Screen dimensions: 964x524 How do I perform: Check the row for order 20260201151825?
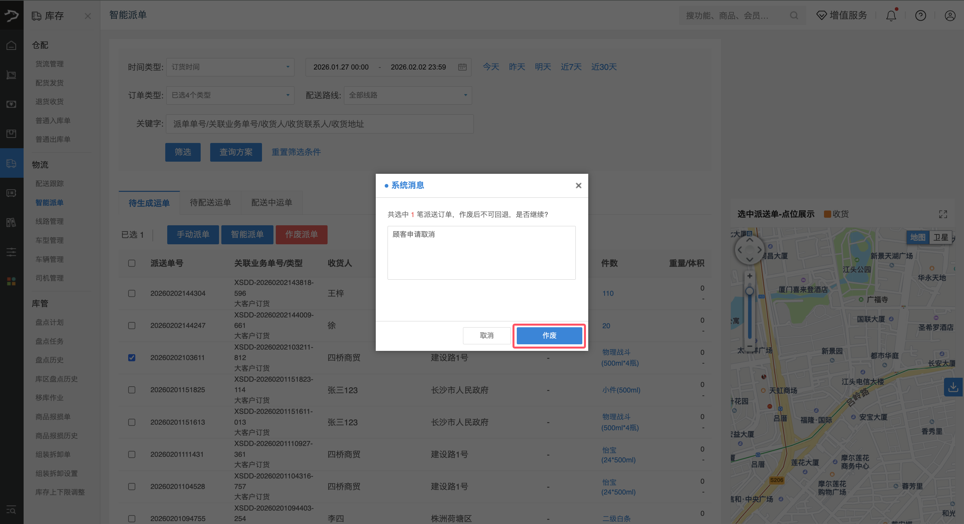tap(132, 390)
